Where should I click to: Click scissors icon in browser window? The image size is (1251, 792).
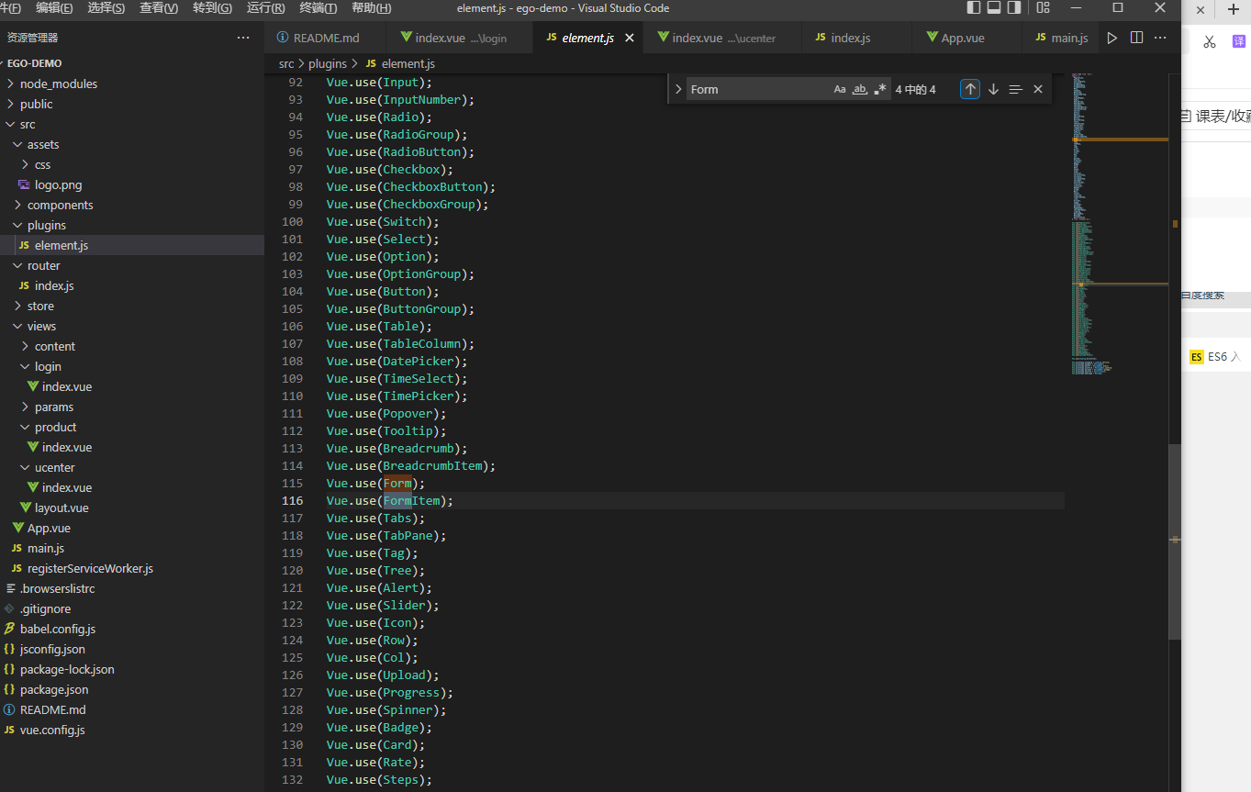[1210, 41]
